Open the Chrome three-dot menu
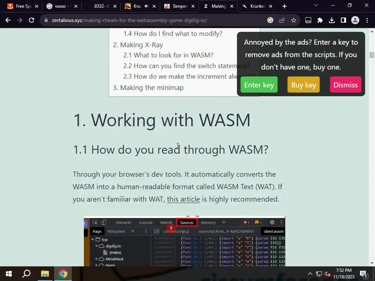The width and height of the screenshot is (375, 281). coord(367,20)
